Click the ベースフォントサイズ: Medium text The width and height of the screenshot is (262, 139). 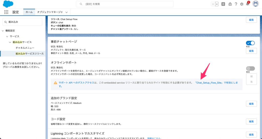(x=66, y=103)
